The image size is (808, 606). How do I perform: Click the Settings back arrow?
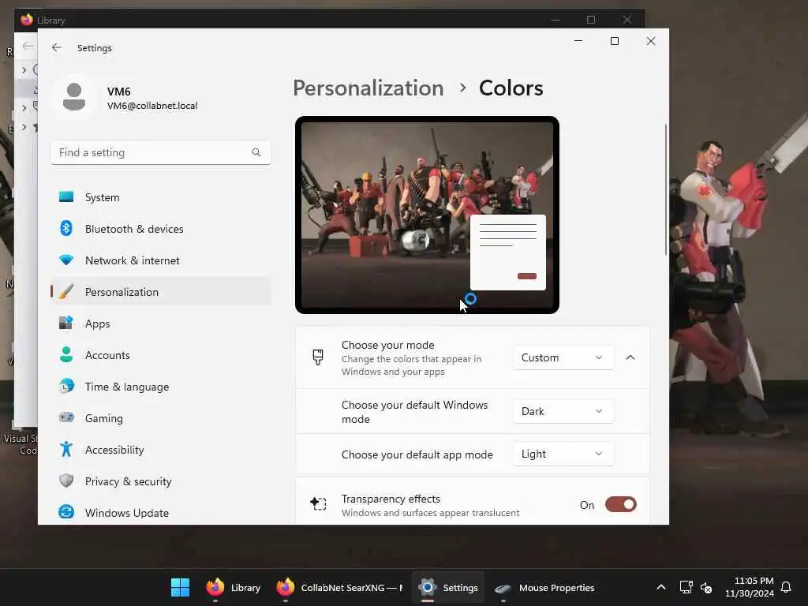point(56,47)
